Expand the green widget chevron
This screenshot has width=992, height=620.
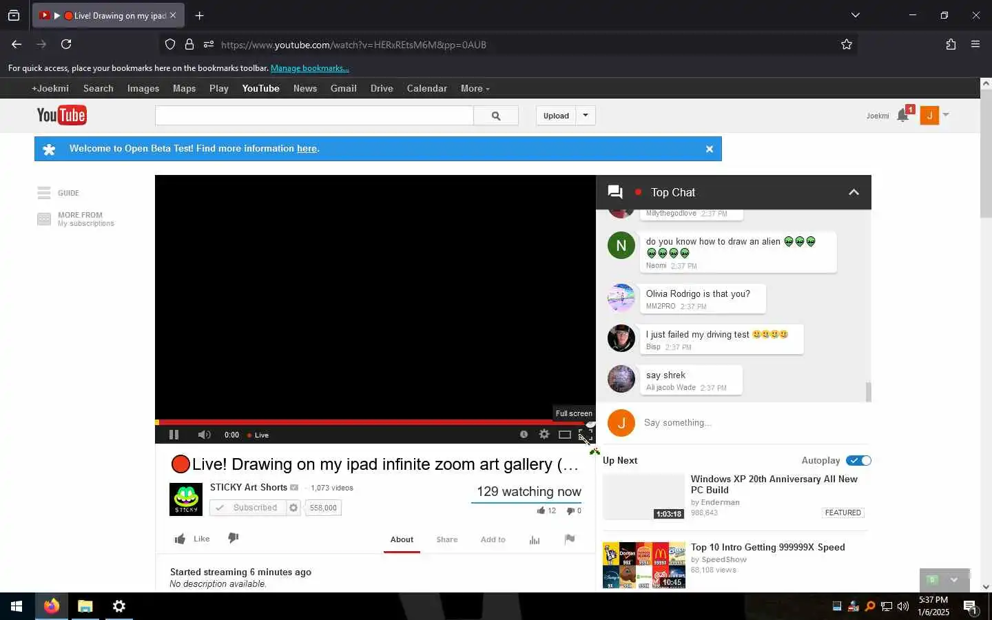coord(954,579)
